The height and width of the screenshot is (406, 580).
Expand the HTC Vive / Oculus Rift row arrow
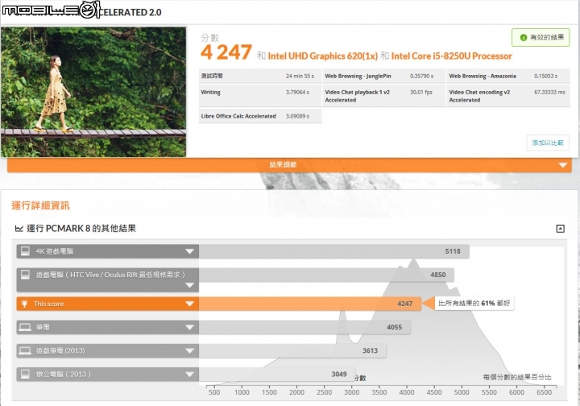coord(189,285)
